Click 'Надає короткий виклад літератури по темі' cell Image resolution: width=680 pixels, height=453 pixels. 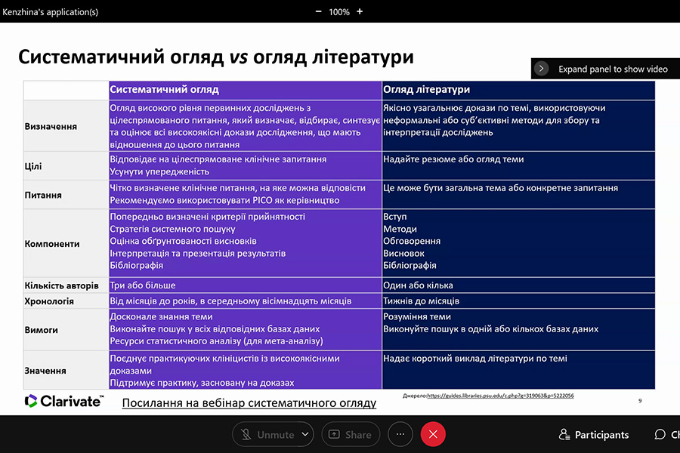click(518, 370)
